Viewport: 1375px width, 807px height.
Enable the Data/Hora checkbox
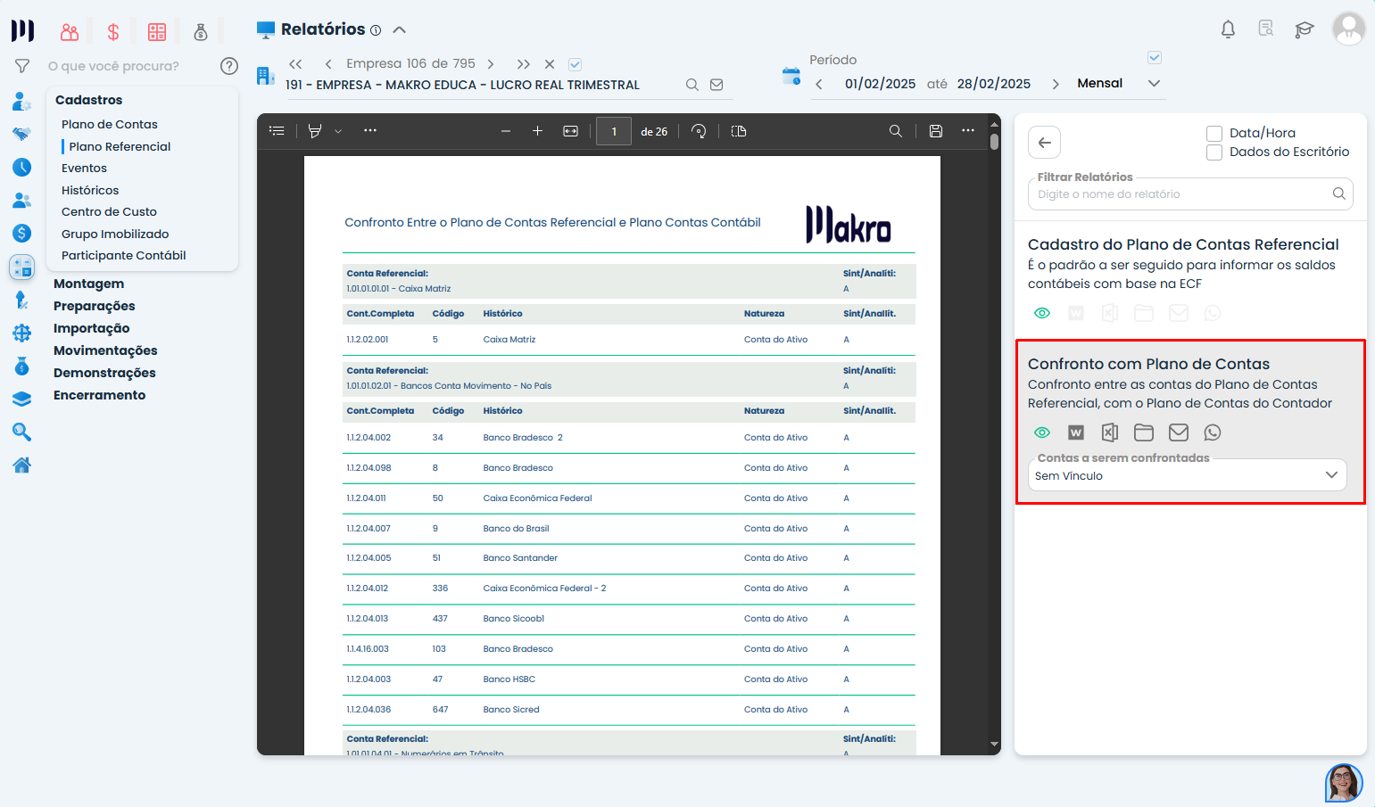(x=1213, y=133)
